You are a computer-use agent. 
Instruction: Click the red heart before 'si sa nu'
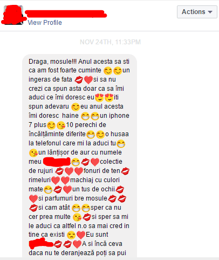click(x=88, y=80)
